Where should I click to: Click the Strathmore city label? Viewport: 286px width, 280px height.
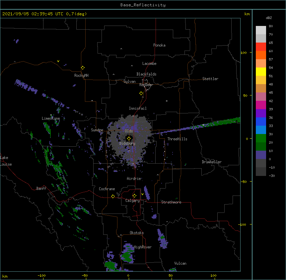171,202
